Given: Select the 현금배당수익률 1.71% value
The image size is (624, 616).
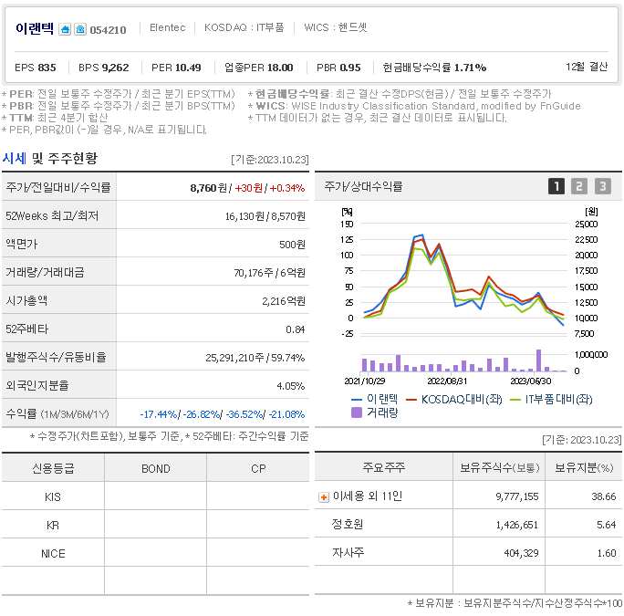Looking at the screenshot, I should (x=434, y=68).
